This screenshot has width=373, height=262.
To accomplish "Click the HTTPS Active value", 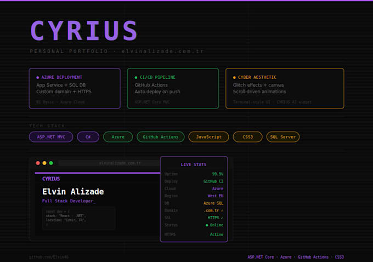I will pos(217,235).
